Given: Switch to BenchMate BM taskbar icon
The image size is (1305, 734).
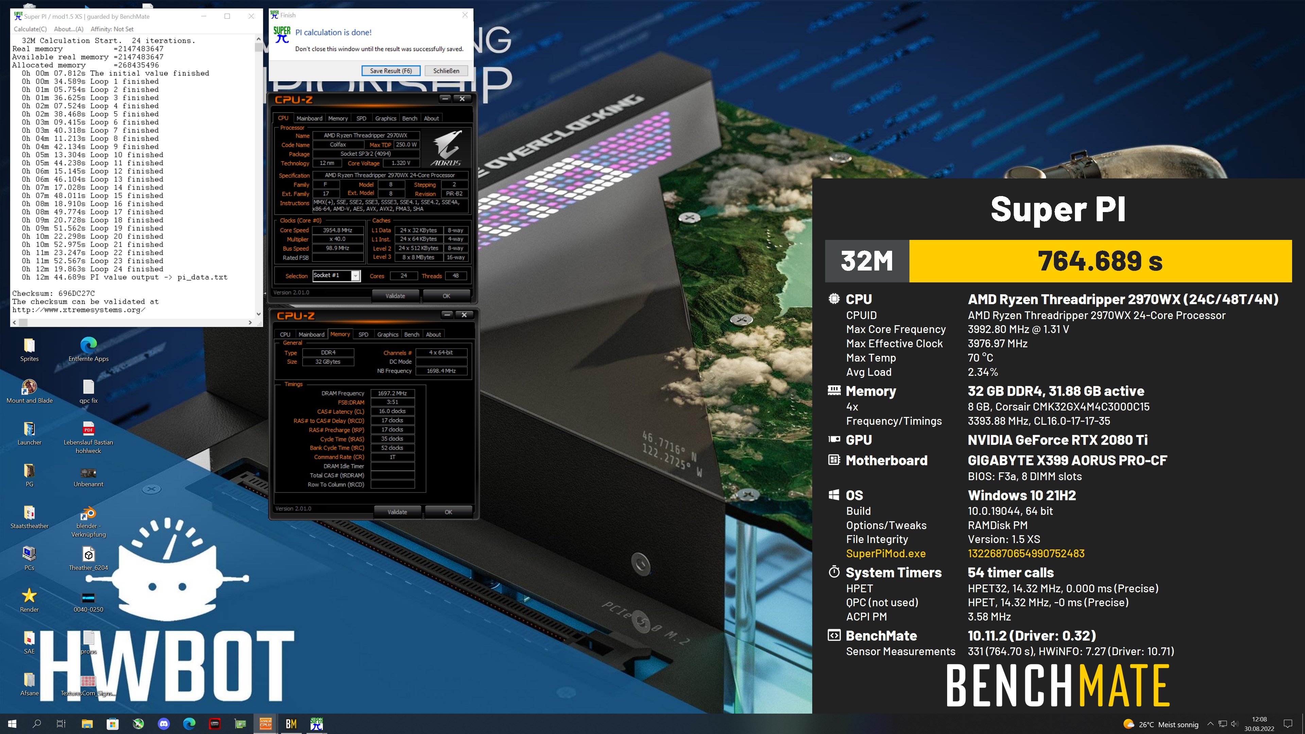Looking at the screenshot, I should click(291, 724).
